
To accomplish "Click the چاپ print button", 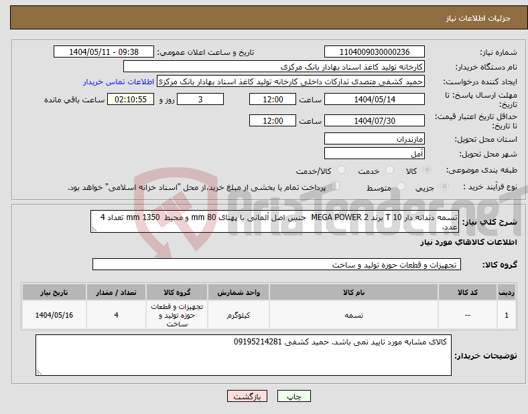I will pos(294,396).
